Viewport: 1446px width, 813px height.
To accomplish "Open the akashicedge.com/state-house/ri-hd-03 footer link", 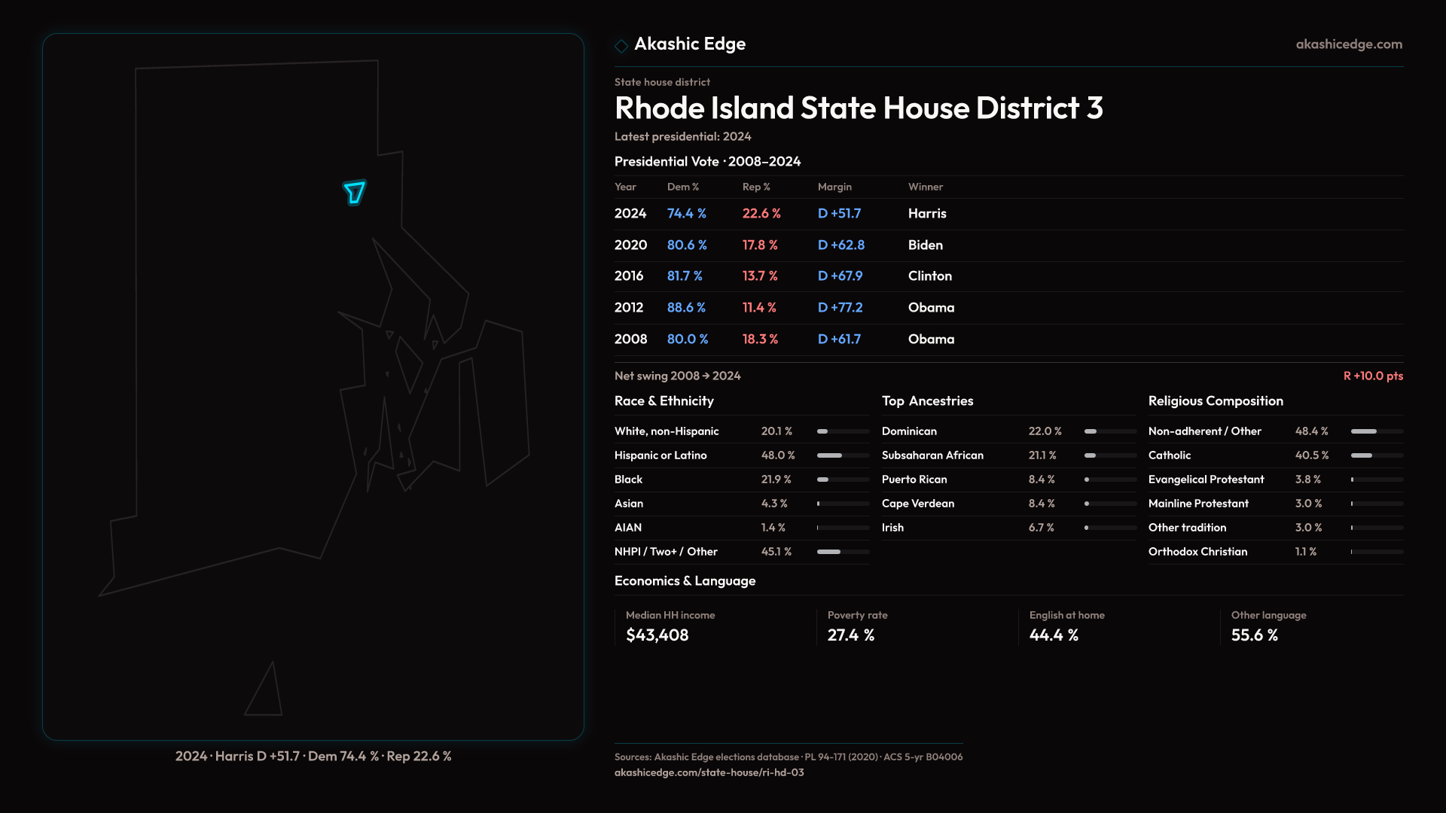I will click(x=709, y=772).
